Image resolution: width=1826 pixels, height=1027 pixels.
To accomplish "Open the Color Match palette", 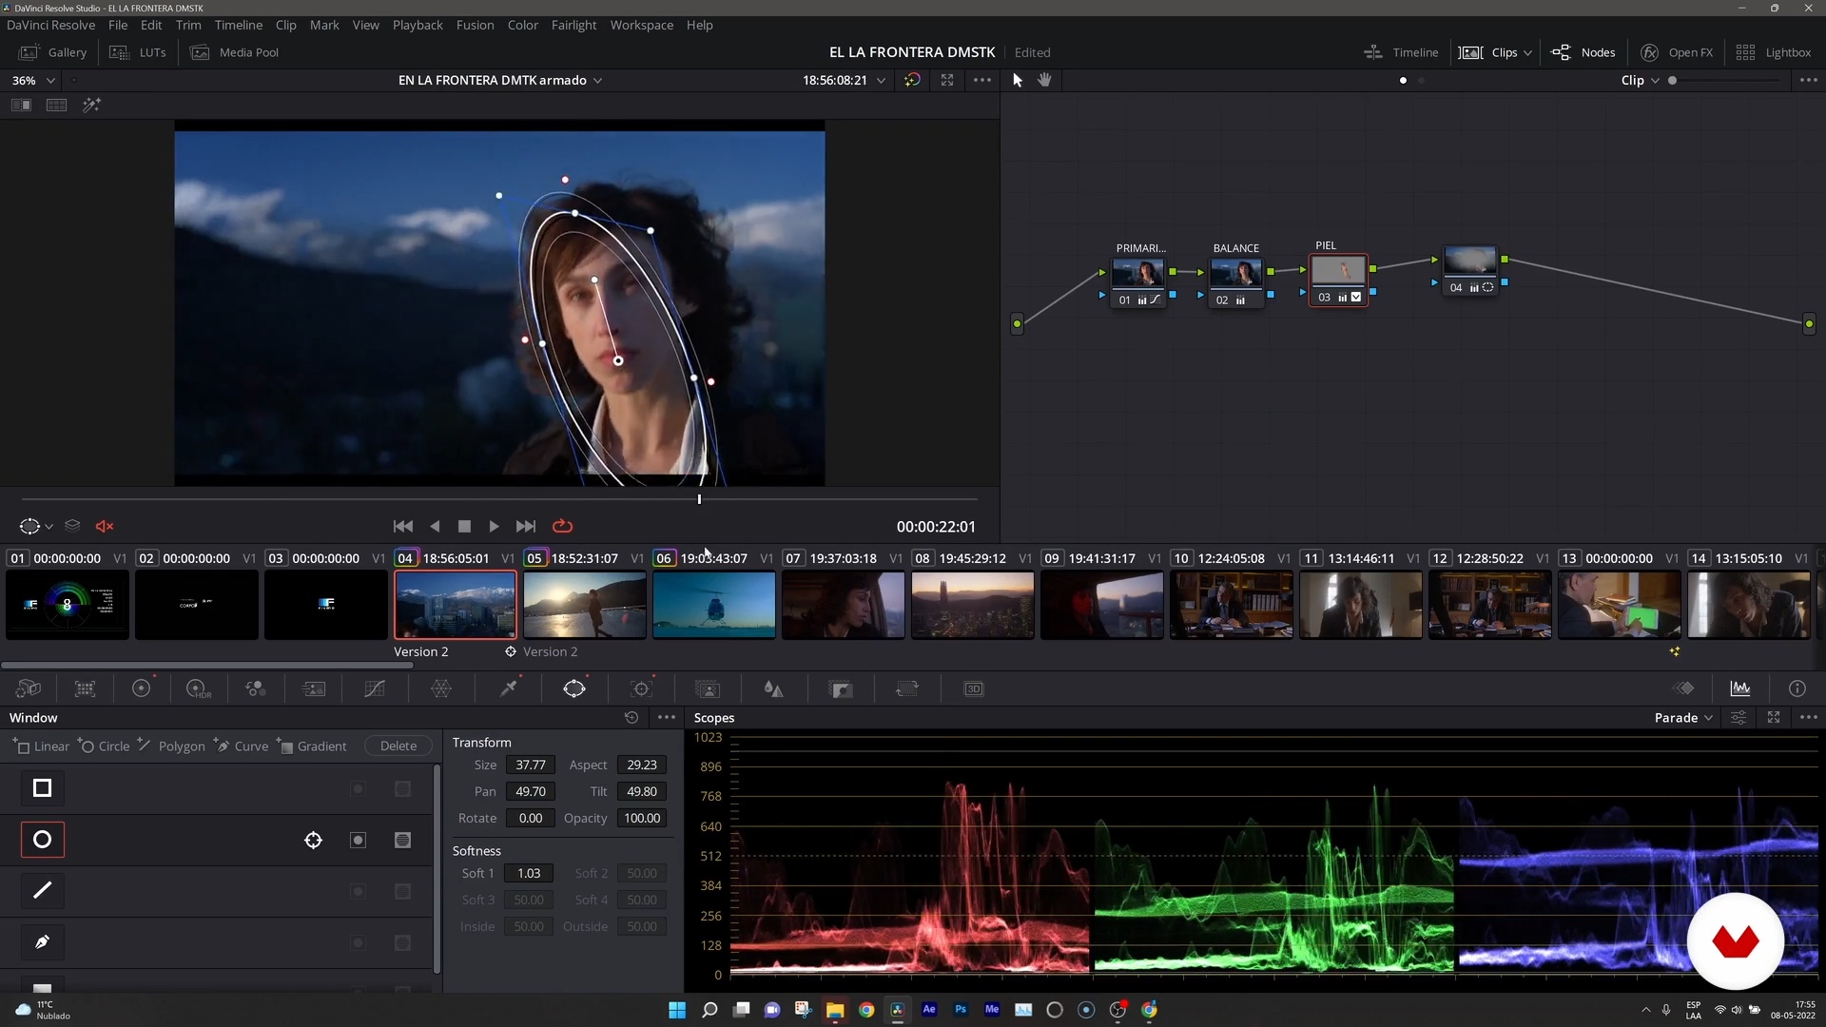I will (x=86, y=688).
